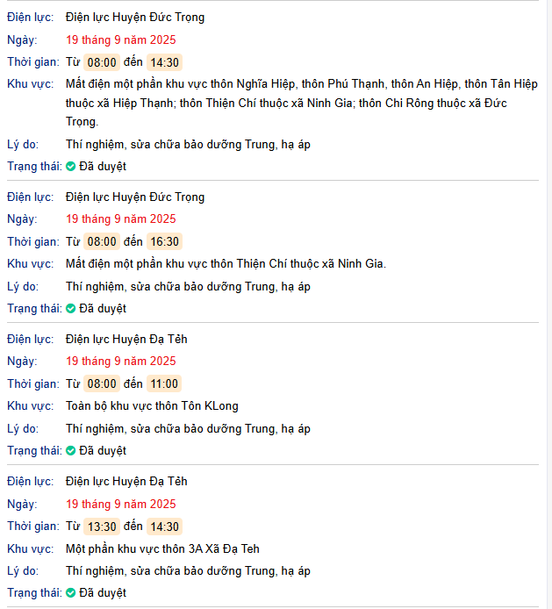Viewport: 552px width, 609px height.
Task: Select the 13:30 start time badge
Action: (x=102, y=527)
